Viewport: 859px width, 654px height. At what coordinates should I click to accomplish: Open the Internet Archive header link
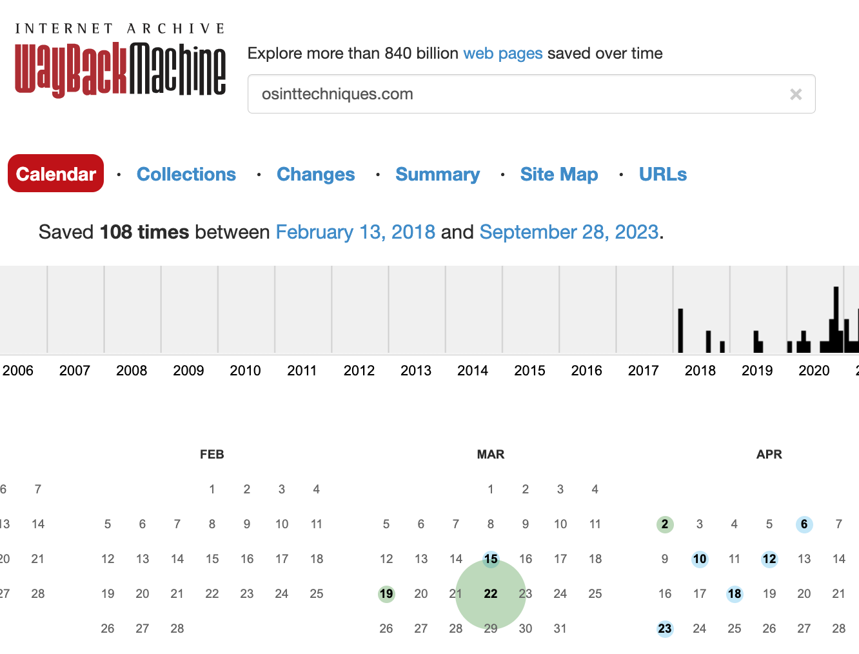(120, 27)
